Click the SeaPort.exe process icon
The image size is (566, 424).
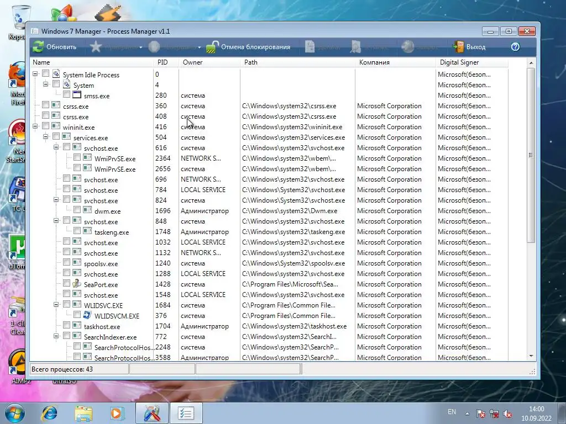click(76, 284)
